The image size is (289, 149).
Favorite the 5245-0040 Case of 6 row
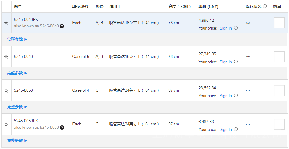[6, 57]
